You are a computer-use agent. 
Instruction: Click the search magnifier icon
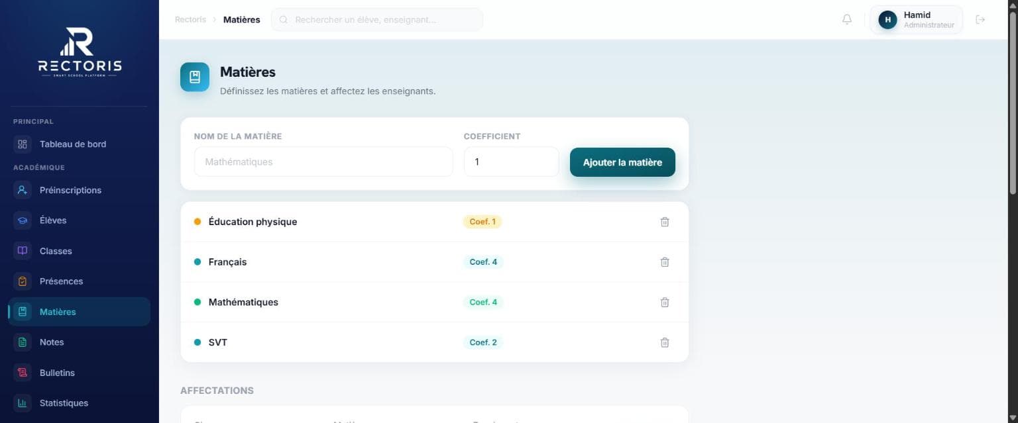pos(284,20)
